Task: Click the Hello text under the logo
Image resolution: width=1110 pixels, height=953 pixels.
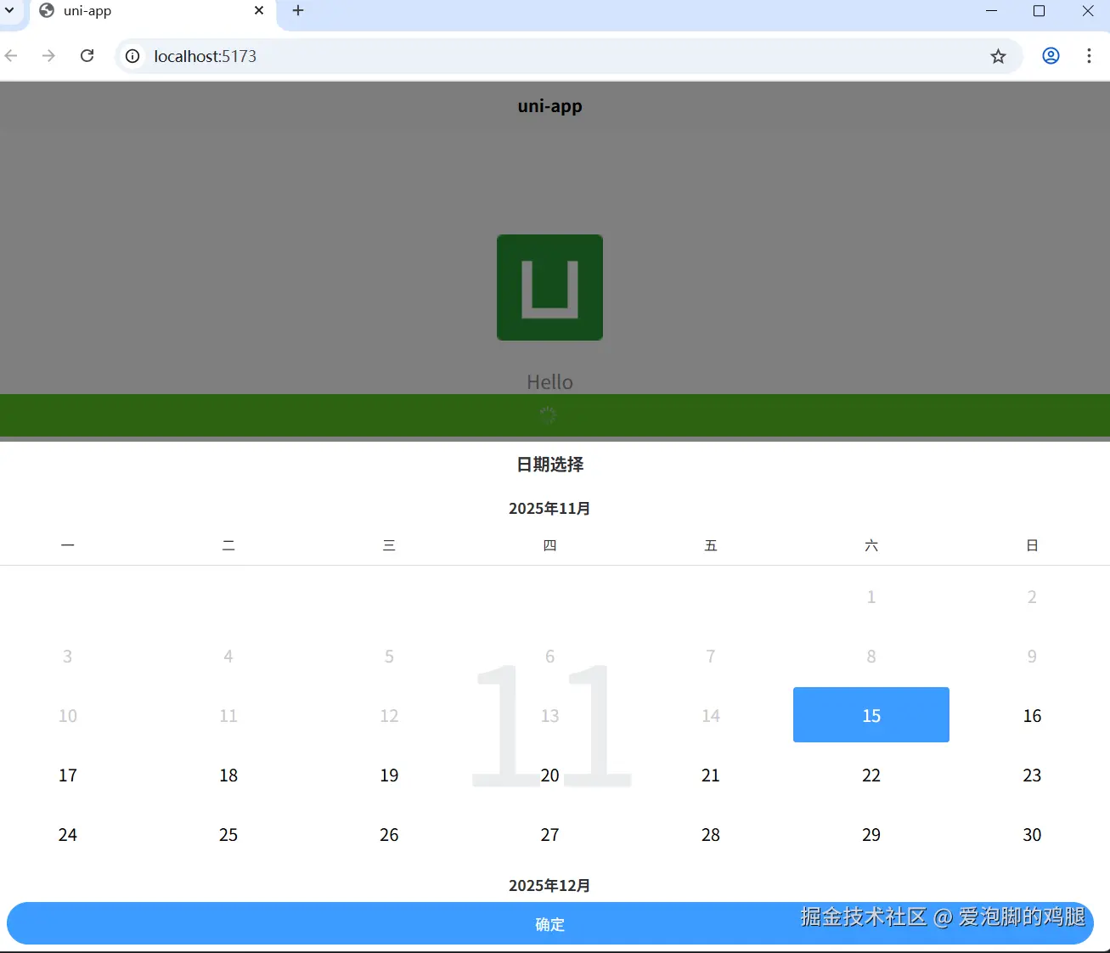Action: (549, 382)
